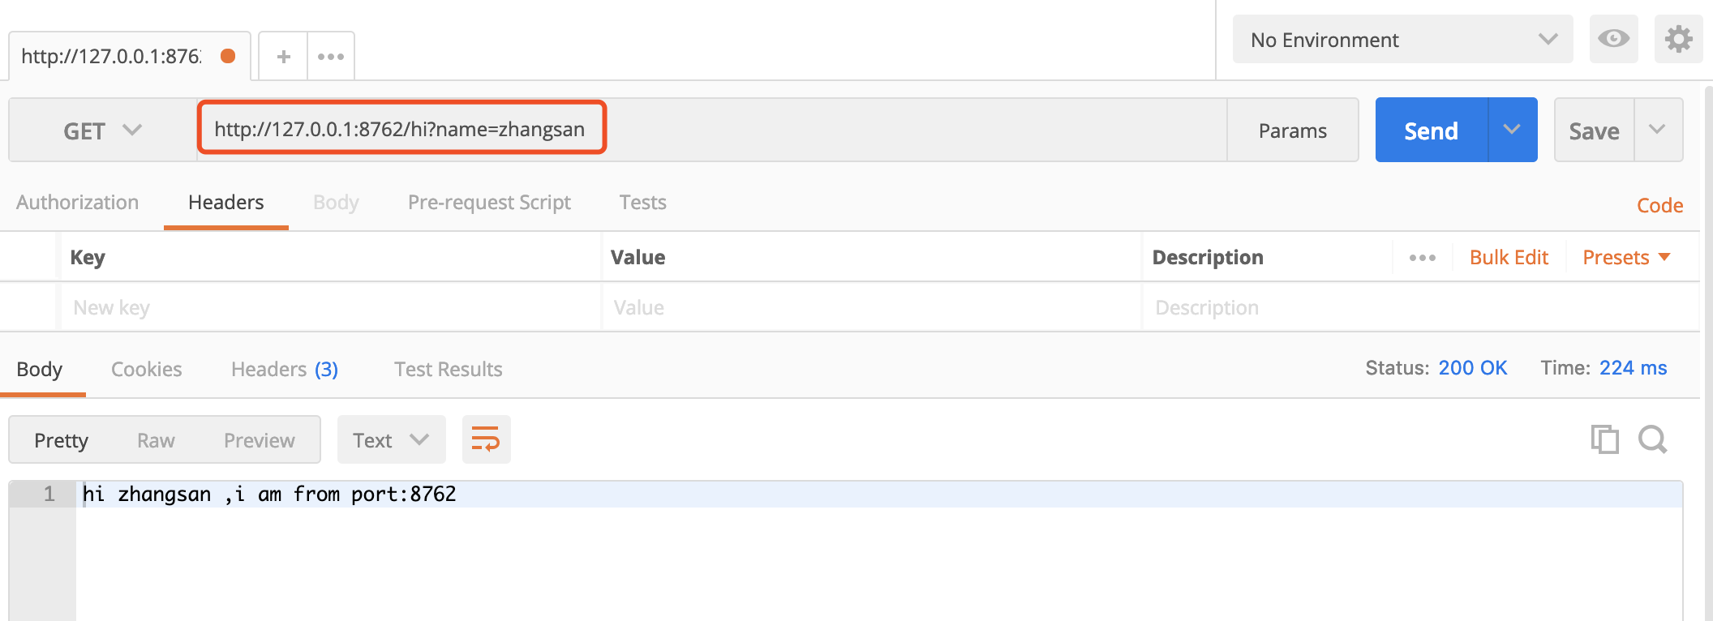The image size is (1713, 621).
Task: Copy response body to clipboard icon
Action: (1604, 439)
